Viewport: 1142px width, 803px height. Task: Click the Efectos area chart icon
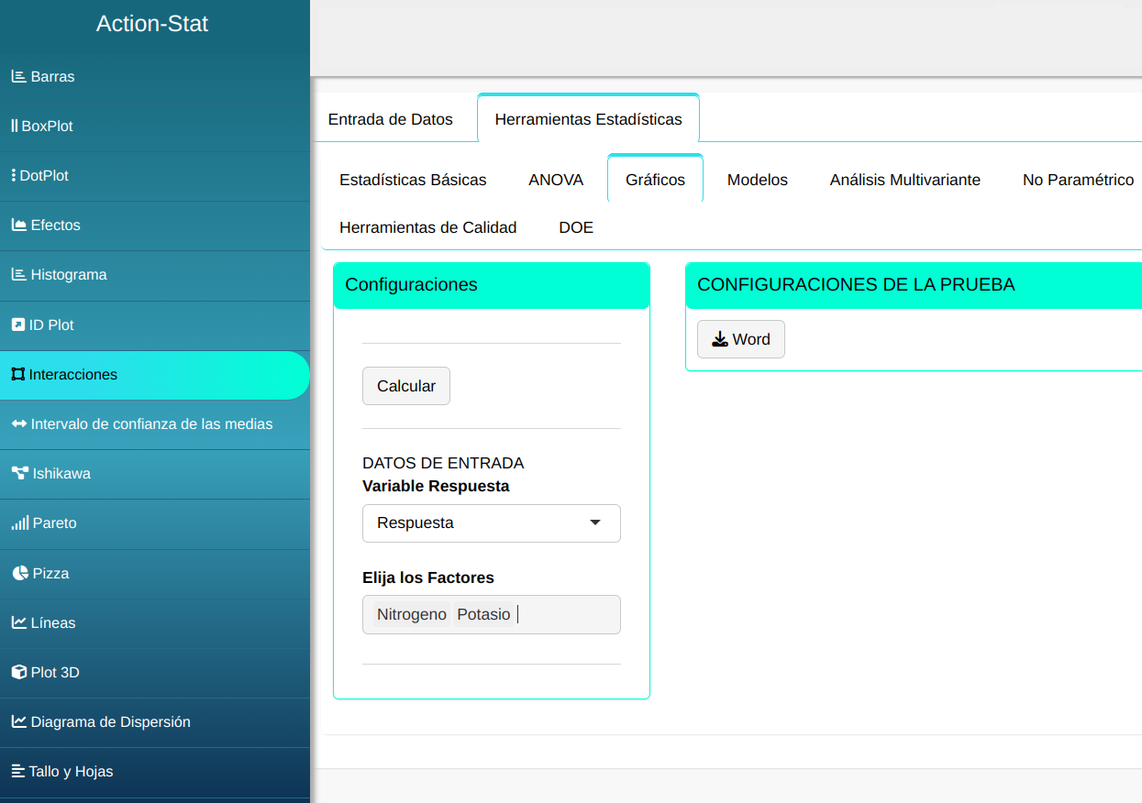(x=18, y=225)
